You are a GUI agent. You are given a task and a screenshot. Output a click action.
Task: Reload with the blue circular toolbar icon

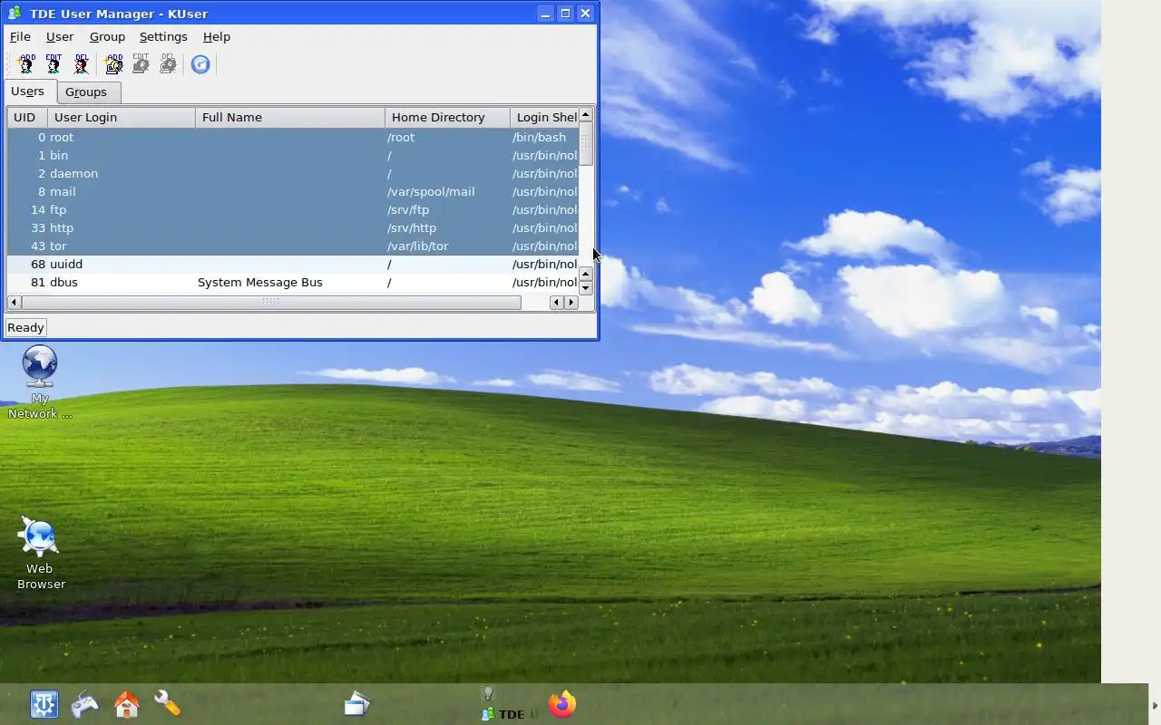200,63
